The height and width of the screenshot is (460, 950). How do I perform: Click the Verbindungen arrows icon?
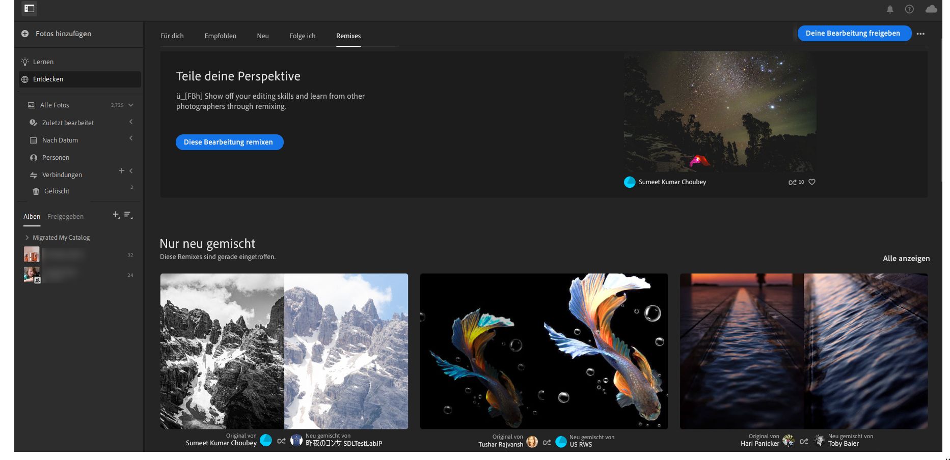[x=34, y=175]
